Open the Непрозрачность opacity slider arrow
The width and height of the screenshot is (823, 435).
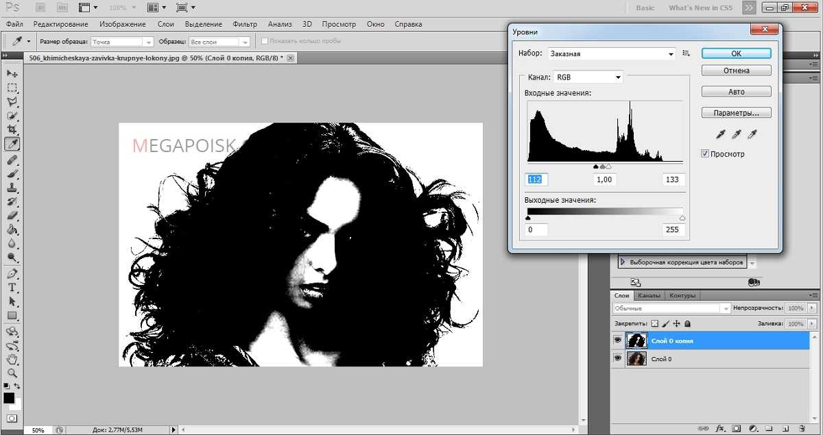813,309
